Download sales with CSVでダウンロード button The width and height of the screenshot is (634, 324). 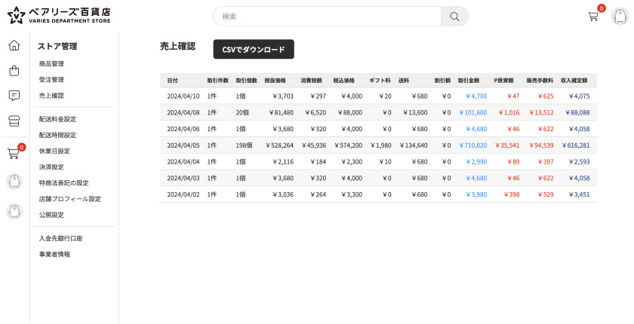point(254,50)
